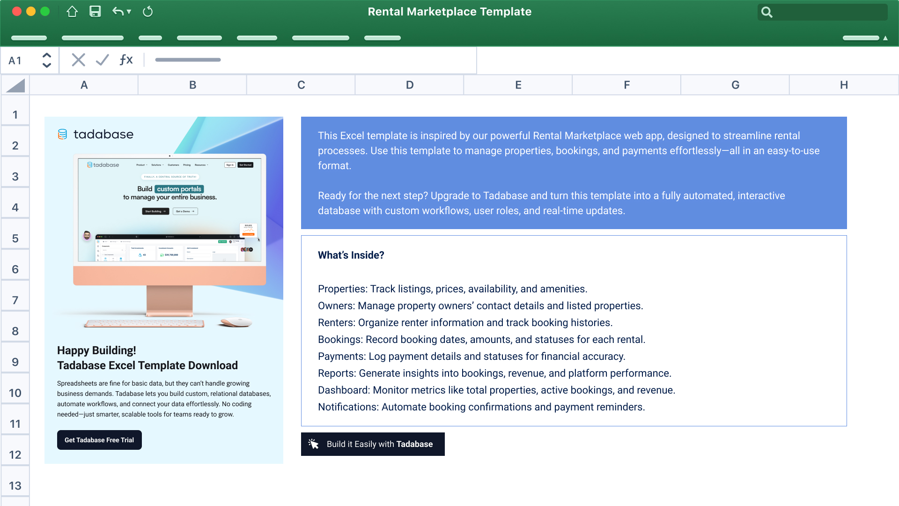
Task: Select column G header
Action: tap(736, 85)
